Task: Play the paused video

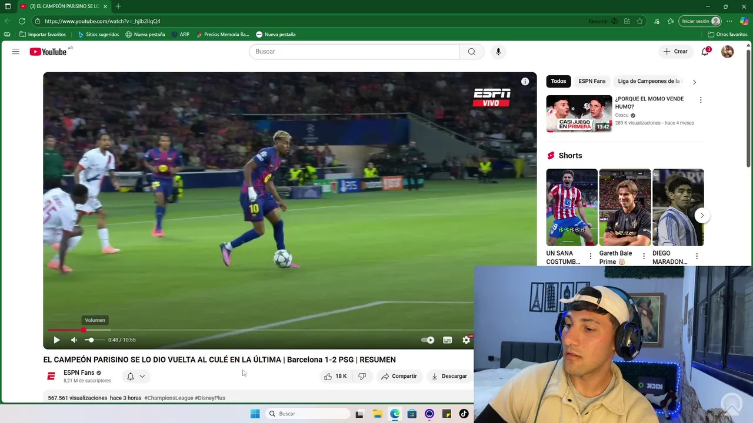Action: (56, 340)
